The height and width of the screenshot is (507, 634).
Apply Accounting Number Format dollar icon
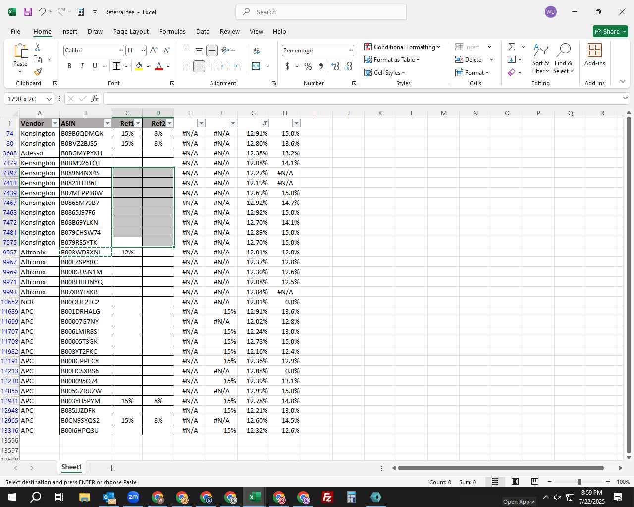(287, 66)
